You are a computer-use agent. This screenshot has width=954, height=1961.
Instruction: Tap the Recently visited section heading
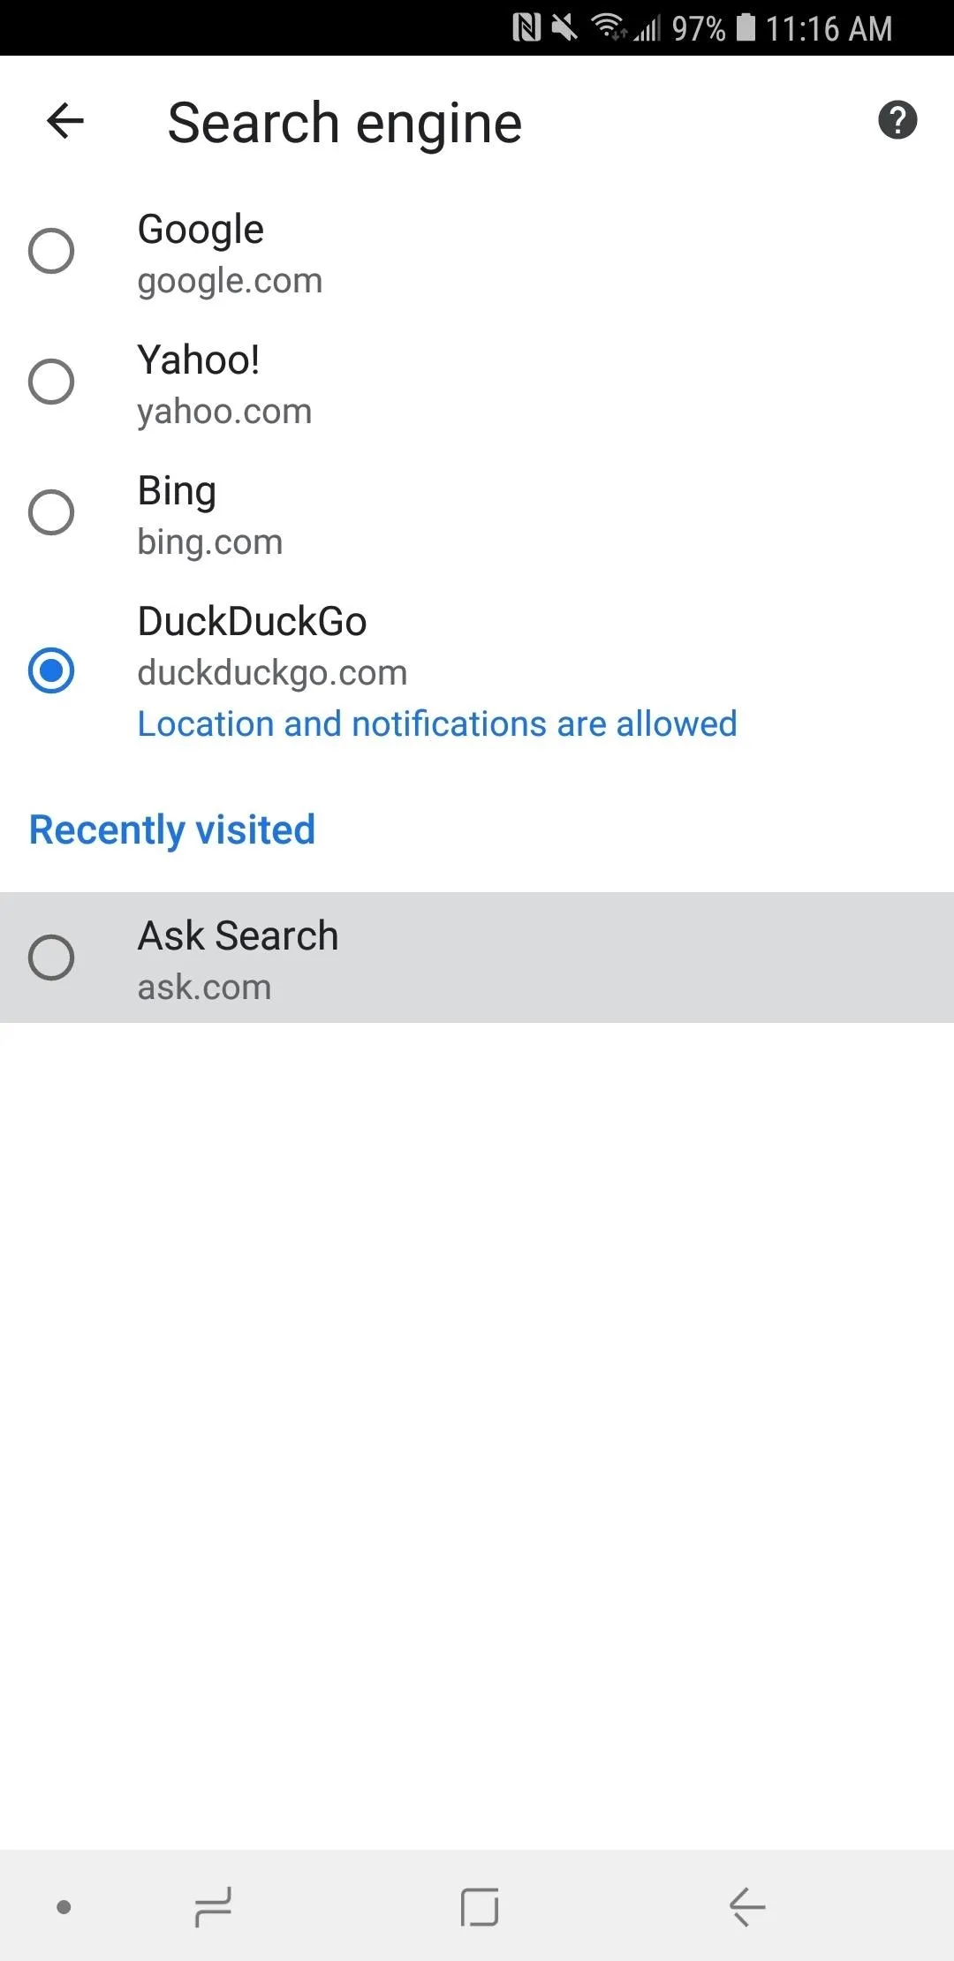tap(172, 829)
